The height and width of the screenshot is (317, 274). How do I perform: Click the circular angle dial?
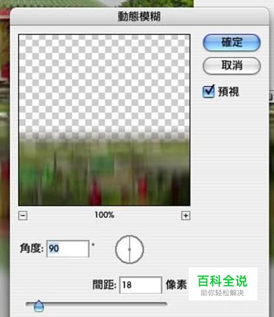pyautogui.click(x=130, y=249)
